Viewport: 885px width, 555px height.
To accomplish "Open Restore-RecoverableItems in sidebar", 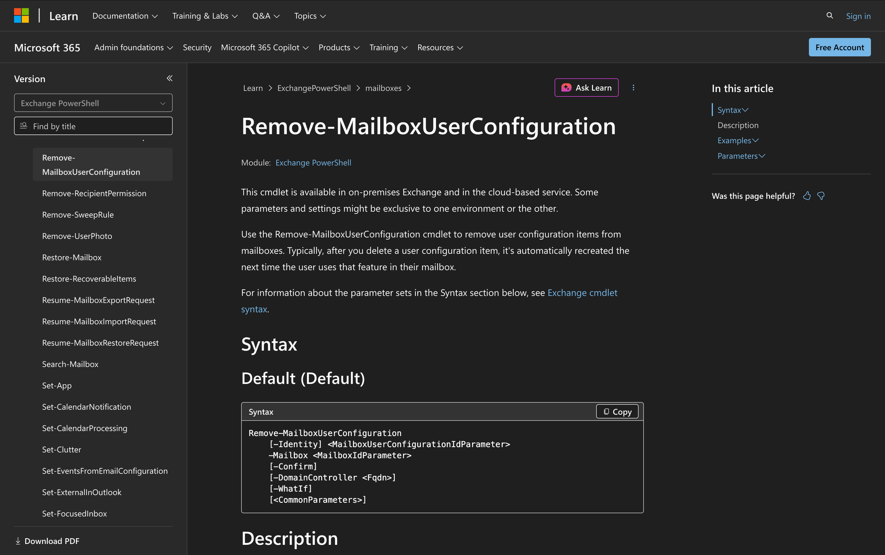I will [89, 279].
